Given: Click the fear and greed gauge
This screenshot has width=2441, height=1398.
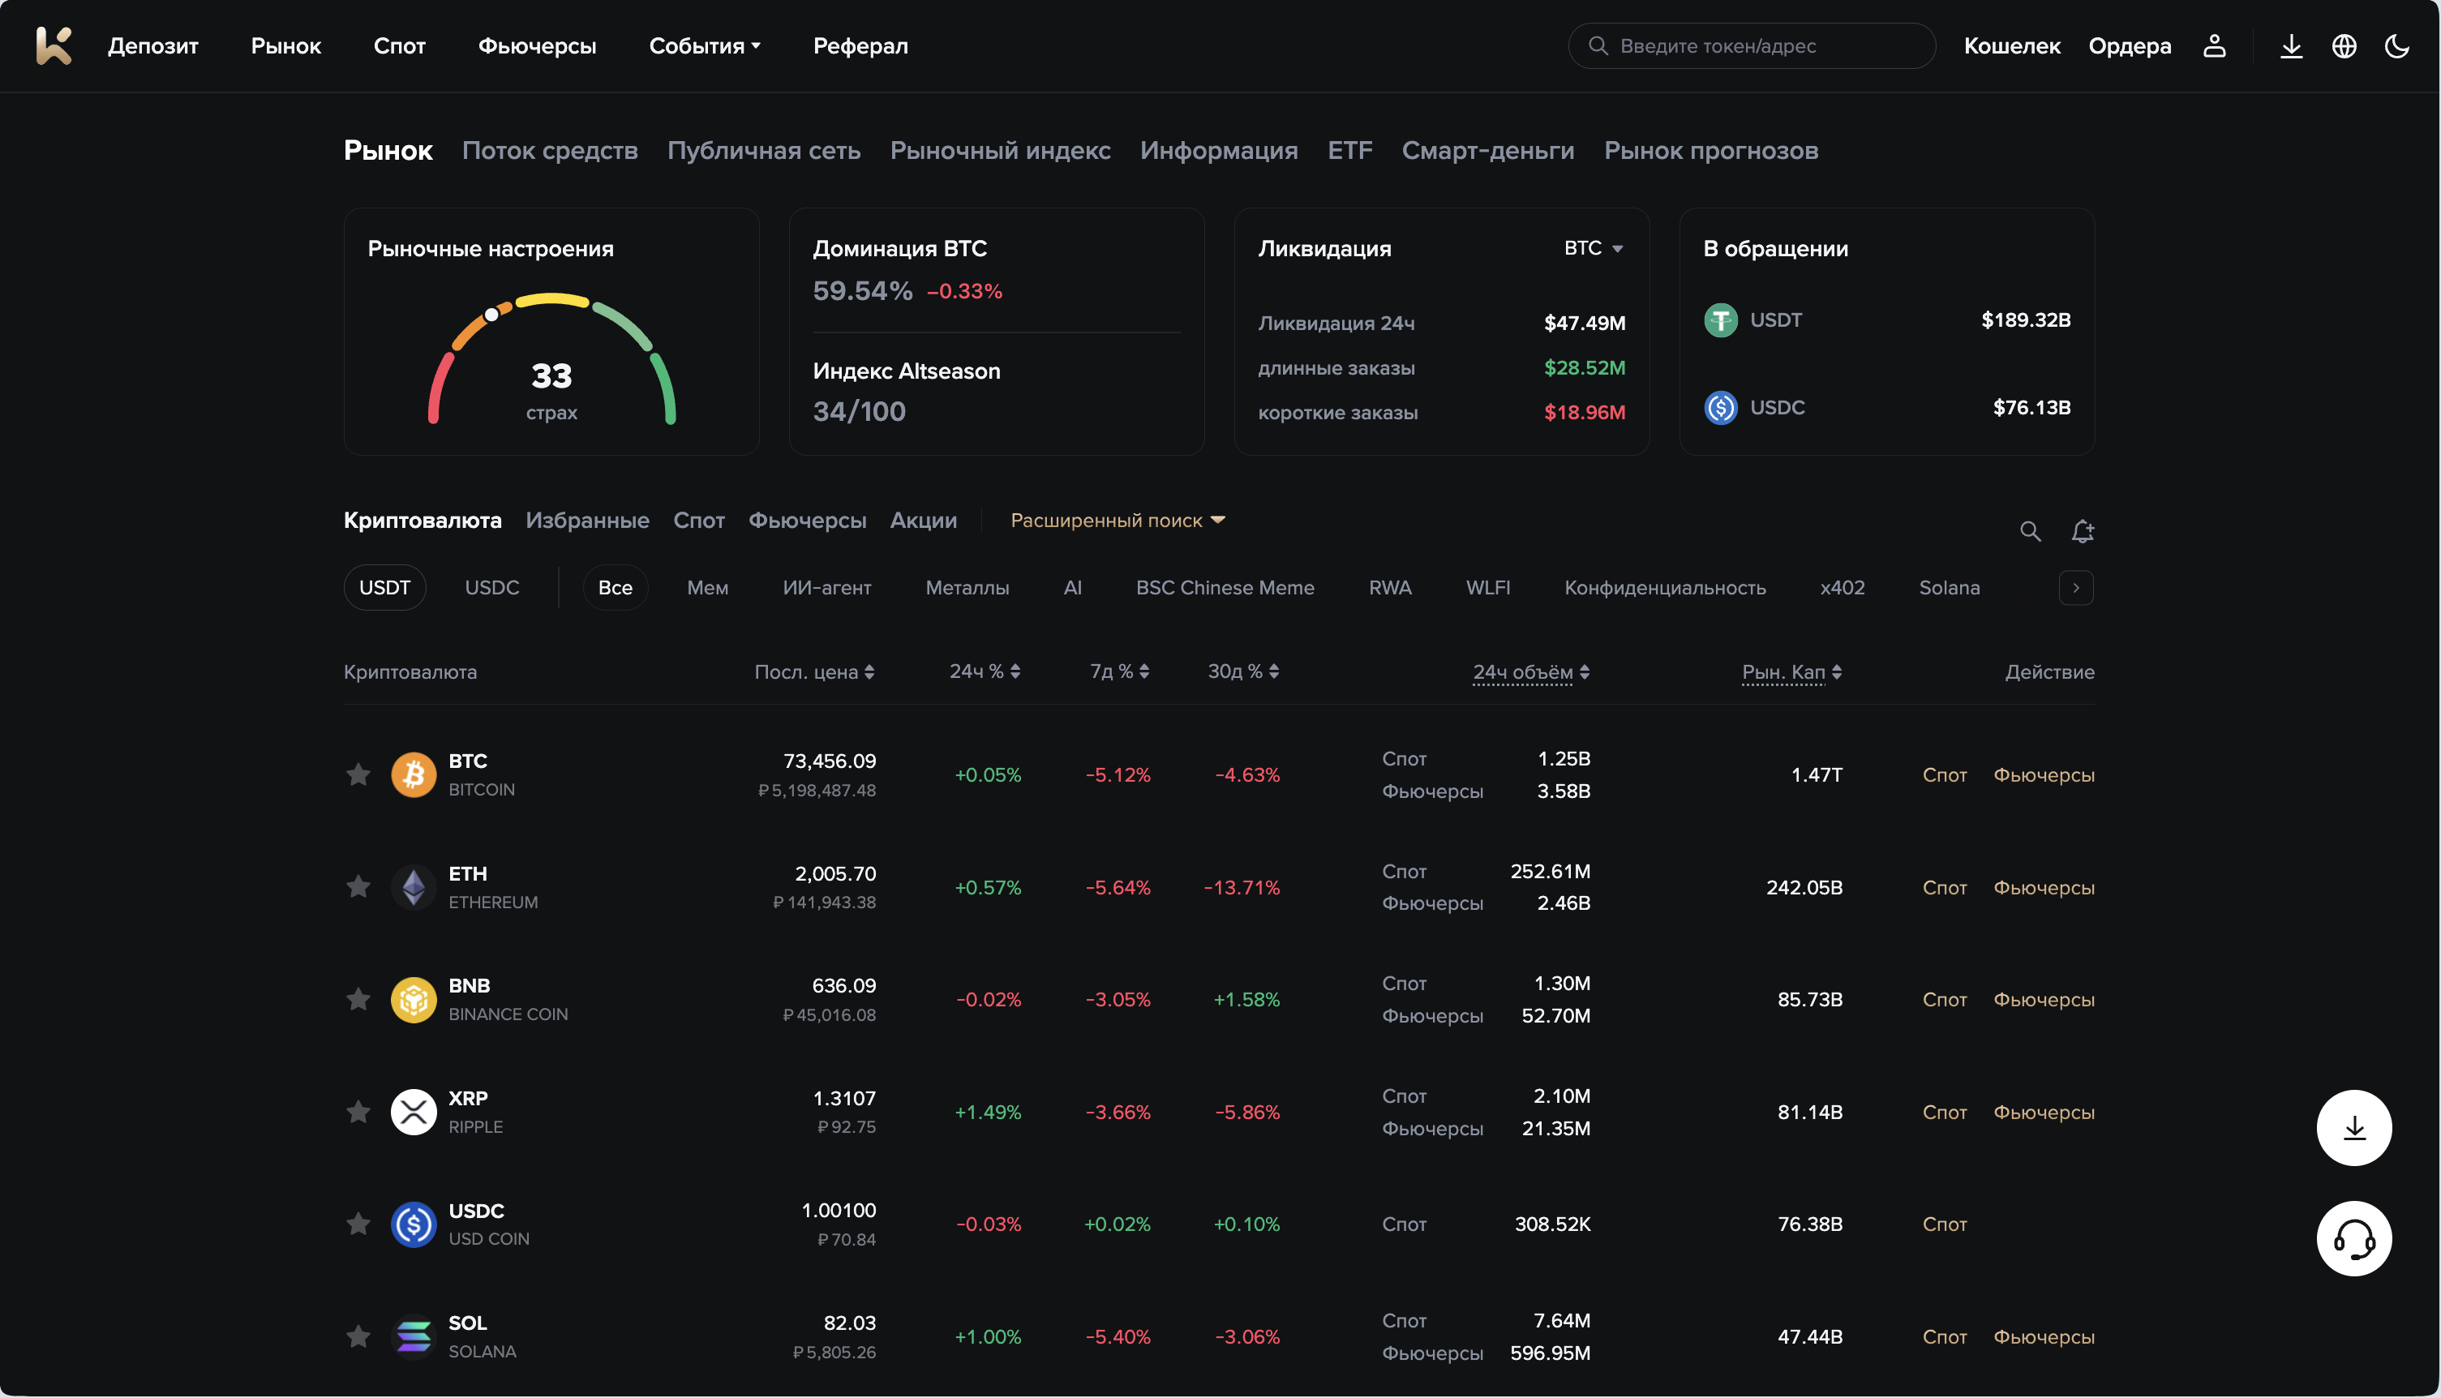Looking at the screenshot, I should coord(551,359).
